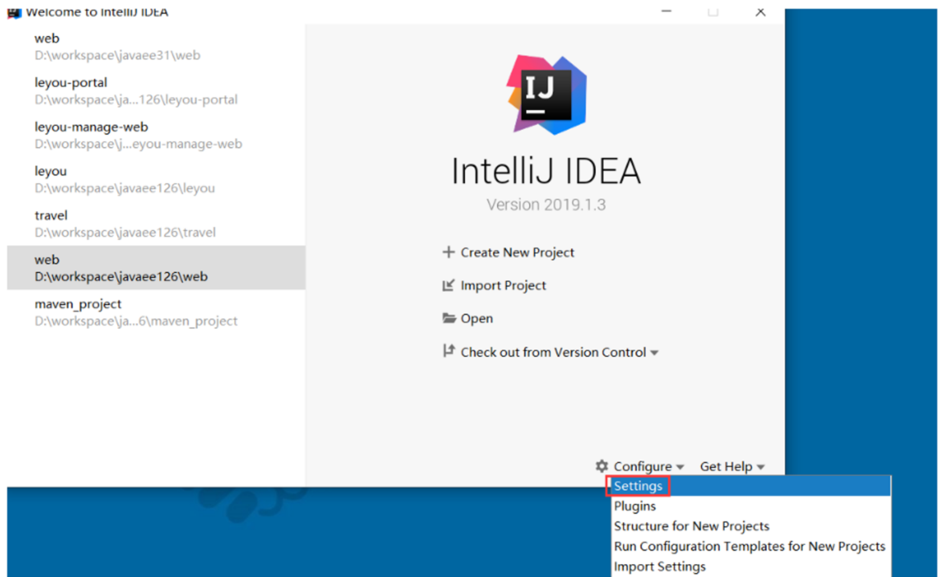Open the Get Help dropdown
The width and height of the screenshot is (938, 577).
point(726,465)
